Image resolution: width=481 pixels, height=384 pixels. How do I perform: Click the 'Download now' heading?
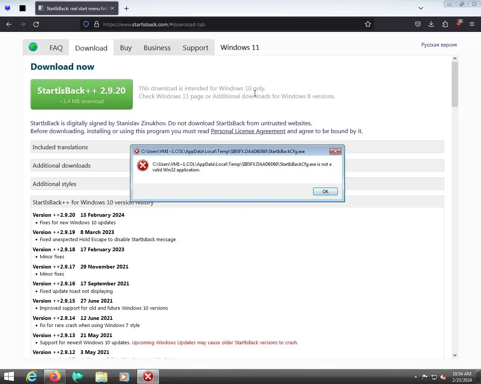(62, 67)
